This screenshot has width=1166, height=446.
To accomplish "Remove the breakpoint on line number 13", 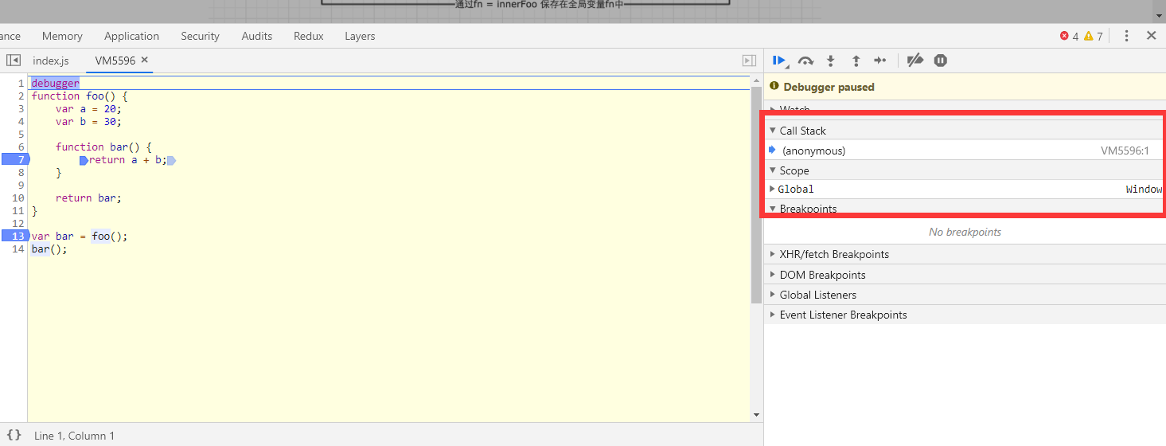I will (x=14, y=237).
